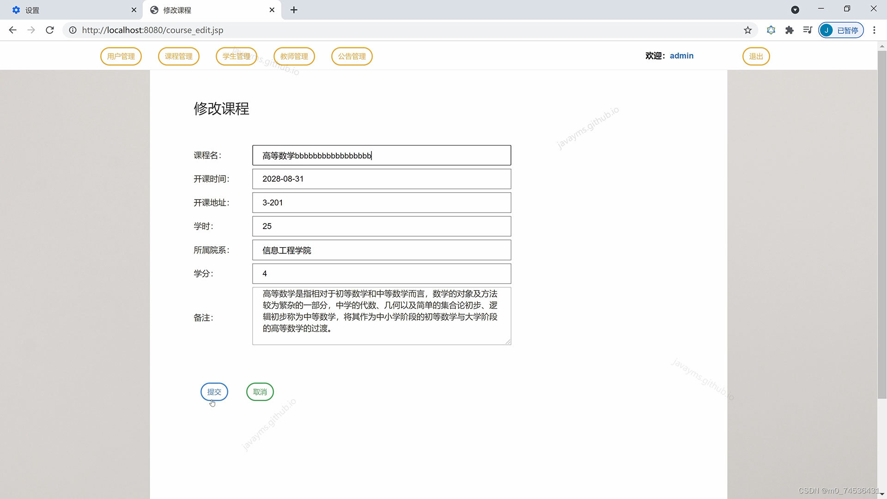Screen dimensions: 887x499
Task: Open the 用户管理 menu
Action: point(121,56)
